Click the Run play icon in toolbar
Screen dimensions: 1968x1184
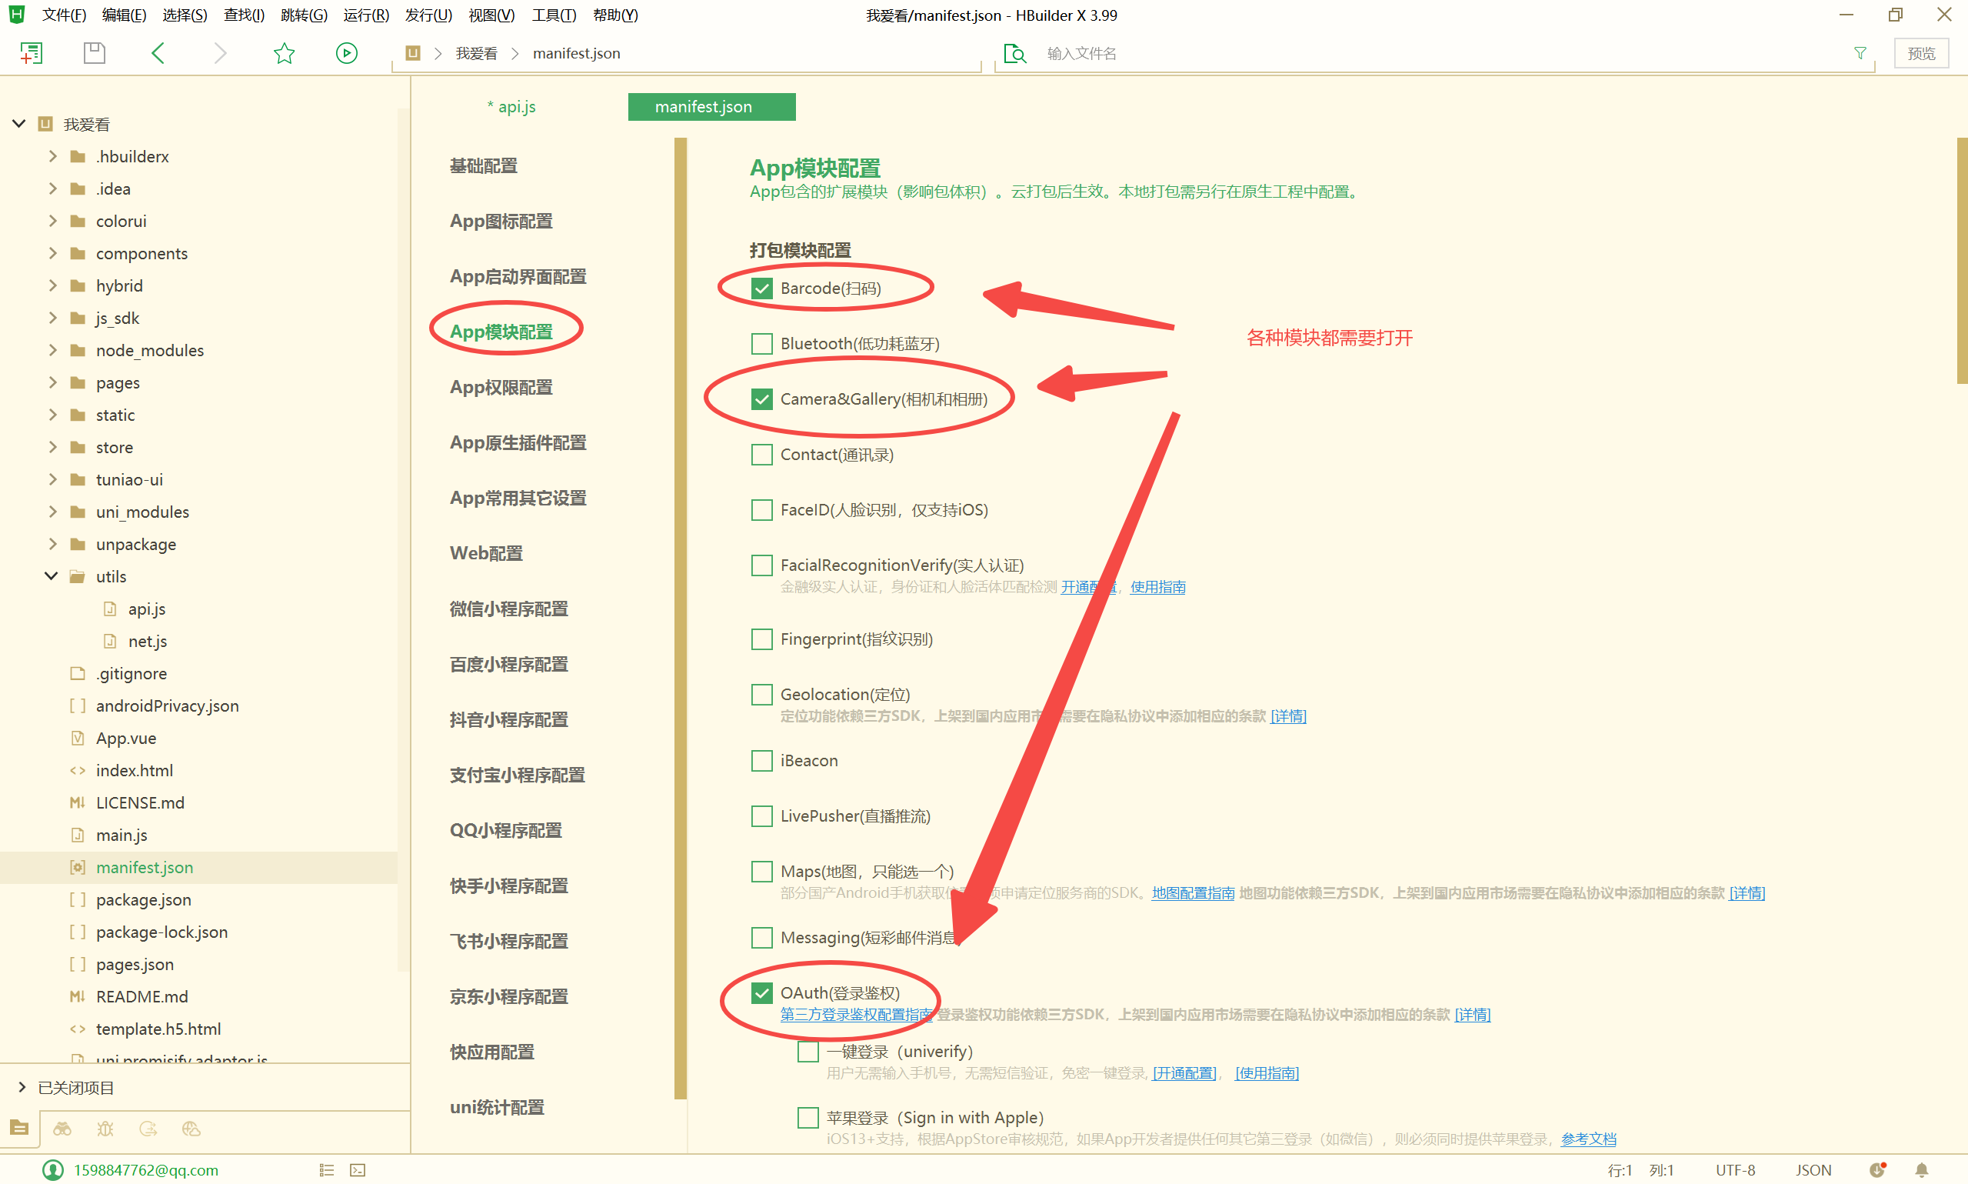pyautogui.click(x=346, y=53)
